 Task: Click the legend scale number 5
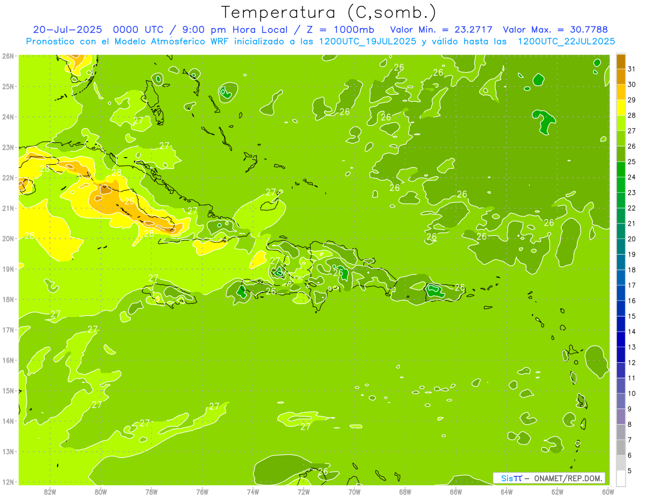629,470
